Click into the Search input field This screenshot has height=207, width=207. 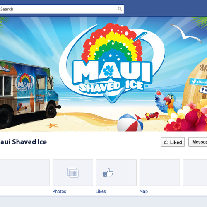(58, 9)
